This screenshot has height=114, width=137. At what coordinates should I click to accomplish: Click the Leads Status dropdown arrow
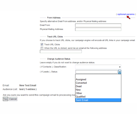point(120,72)
